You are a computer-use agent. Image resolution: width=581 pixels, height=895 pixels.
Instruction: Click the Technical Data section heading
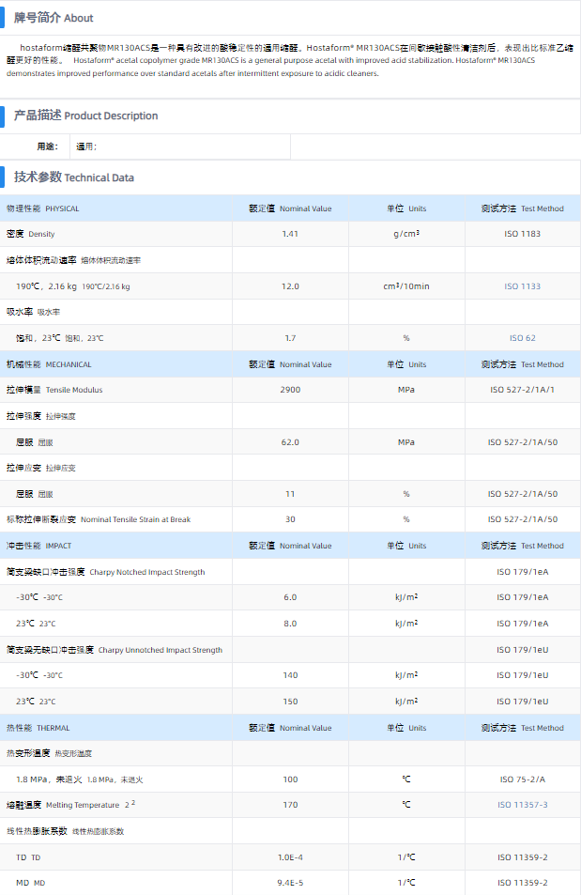click(73, 177)
